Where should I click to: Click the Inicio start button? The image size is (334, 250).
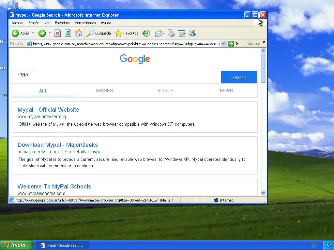tap(17, 245)
